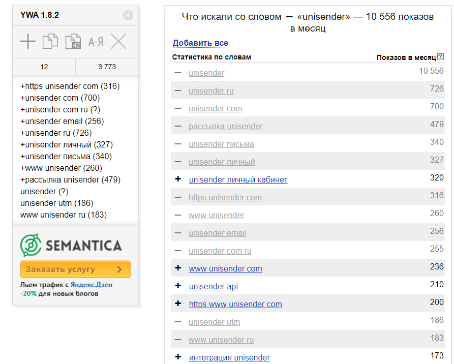Copy keyword list with the copy icon
The width and height of the screenshot is (454, 364).
click(50, 41)
